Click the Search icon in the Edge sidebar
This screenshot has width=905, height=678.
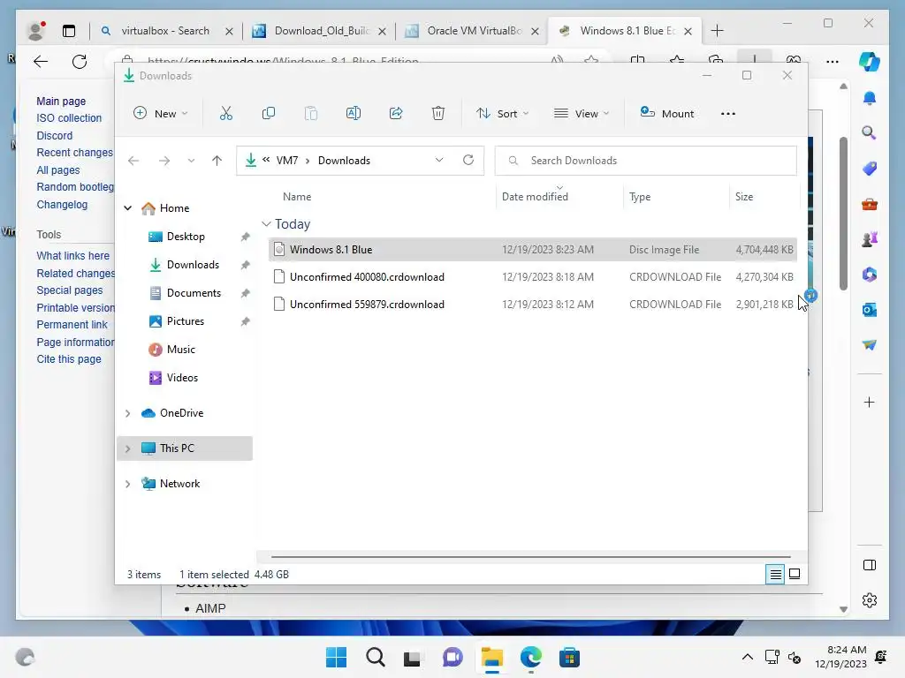coord(870,133)
